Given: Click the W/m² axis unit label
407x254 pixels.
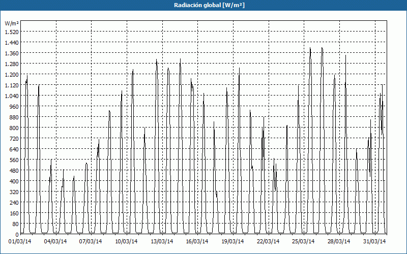Looking at the screenshot, I should click(12, 23).
